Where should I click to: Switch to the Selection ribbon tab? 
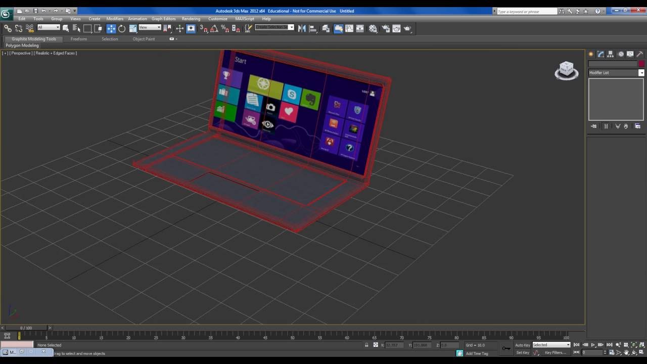pyautogui.click(x=110, y=39)
